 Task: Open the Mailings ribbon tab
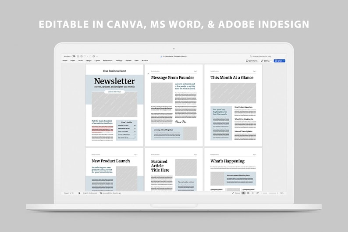(119, 60)
